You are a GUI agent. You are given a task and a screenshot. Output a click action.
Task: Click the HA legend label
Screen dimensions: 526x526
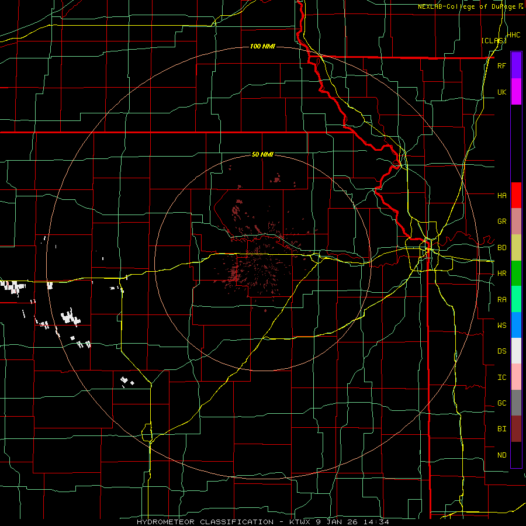(501, 196)
